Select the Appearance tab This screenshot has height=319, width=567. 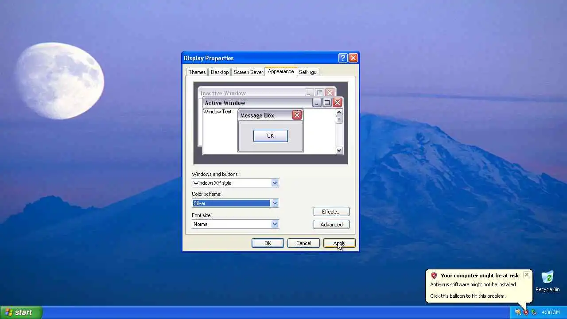[280, 71]
